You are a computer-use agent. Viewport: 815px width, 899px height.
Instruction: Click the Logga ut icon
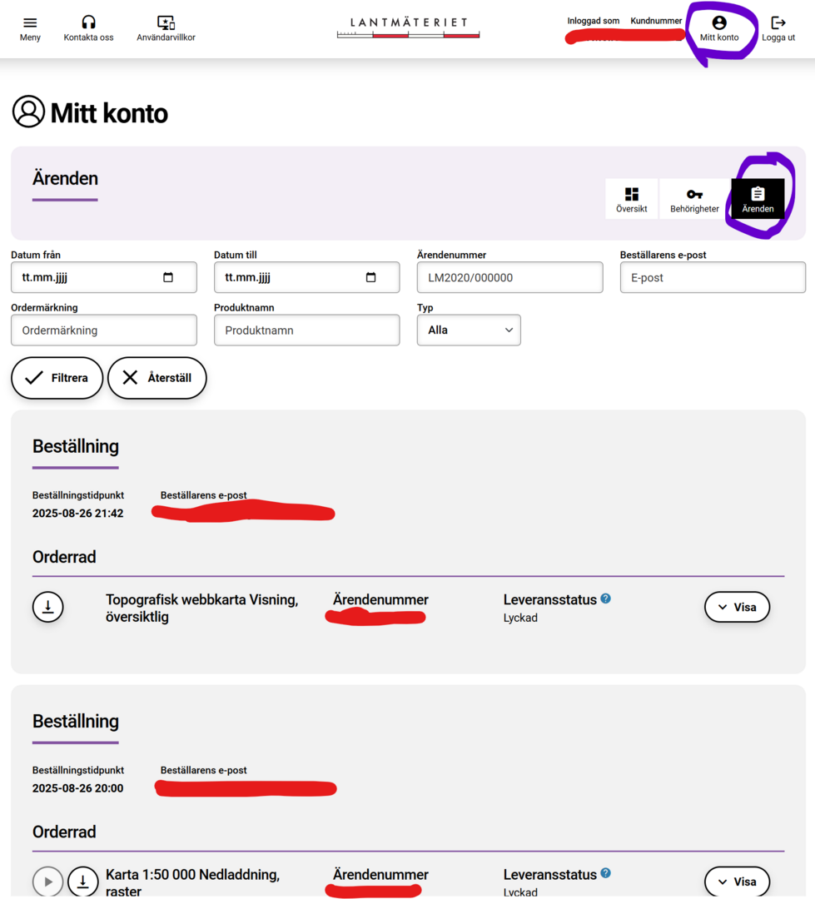point(778,23)
